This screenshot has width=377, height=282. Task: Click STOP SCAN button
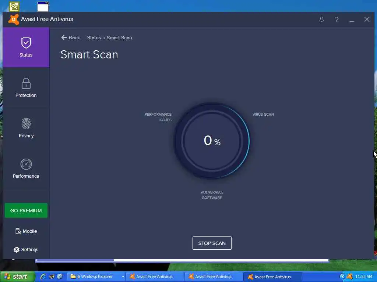tap(212, 243)
